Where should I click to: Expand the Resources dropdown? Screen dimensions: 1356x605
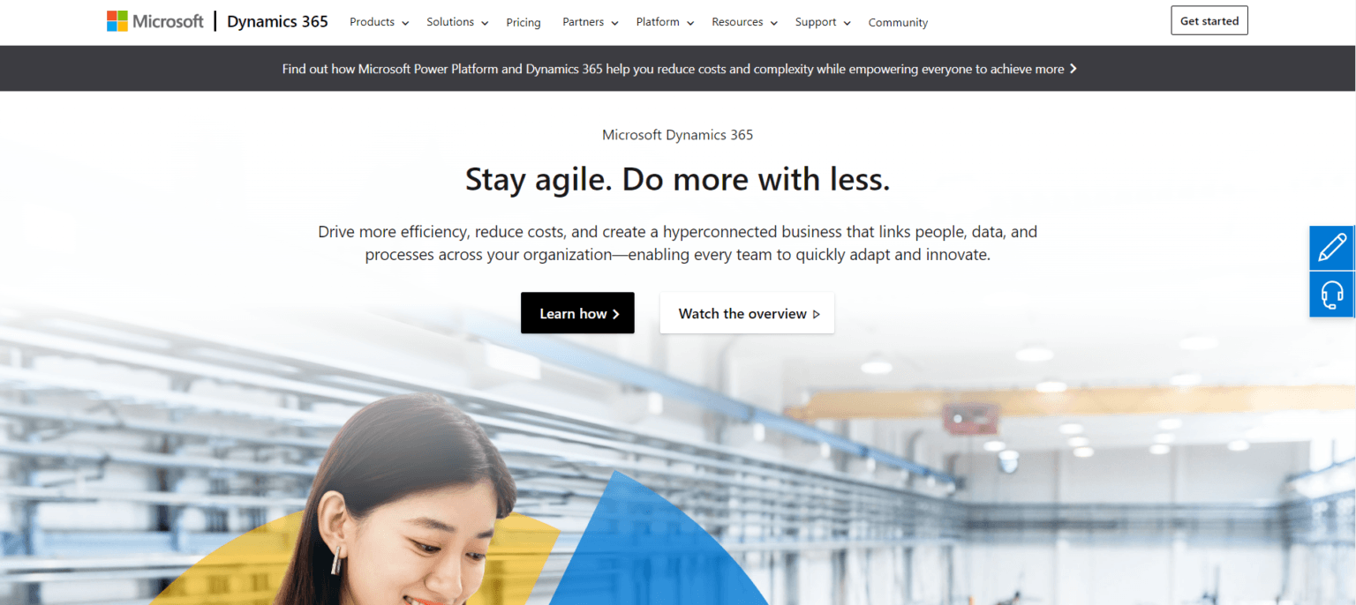pyautogui.click(x=744, y=22)
